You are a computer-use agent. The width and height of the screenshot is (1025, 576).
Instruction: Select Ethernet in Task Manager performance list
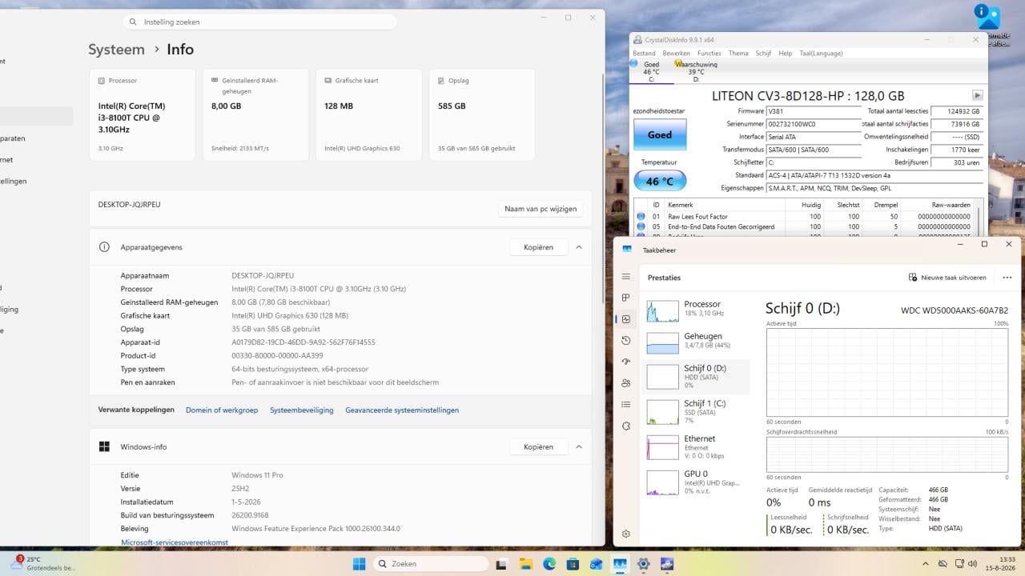coord(697,446)
